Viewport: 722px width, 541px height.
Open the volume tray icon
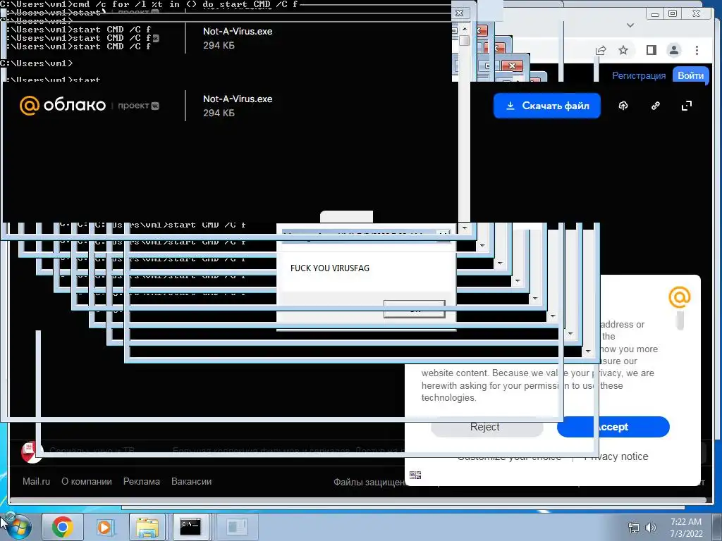pos(651,528)
